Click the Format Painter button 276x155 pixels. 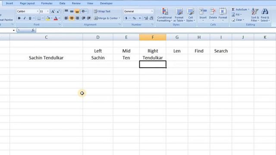click(6, 20)
